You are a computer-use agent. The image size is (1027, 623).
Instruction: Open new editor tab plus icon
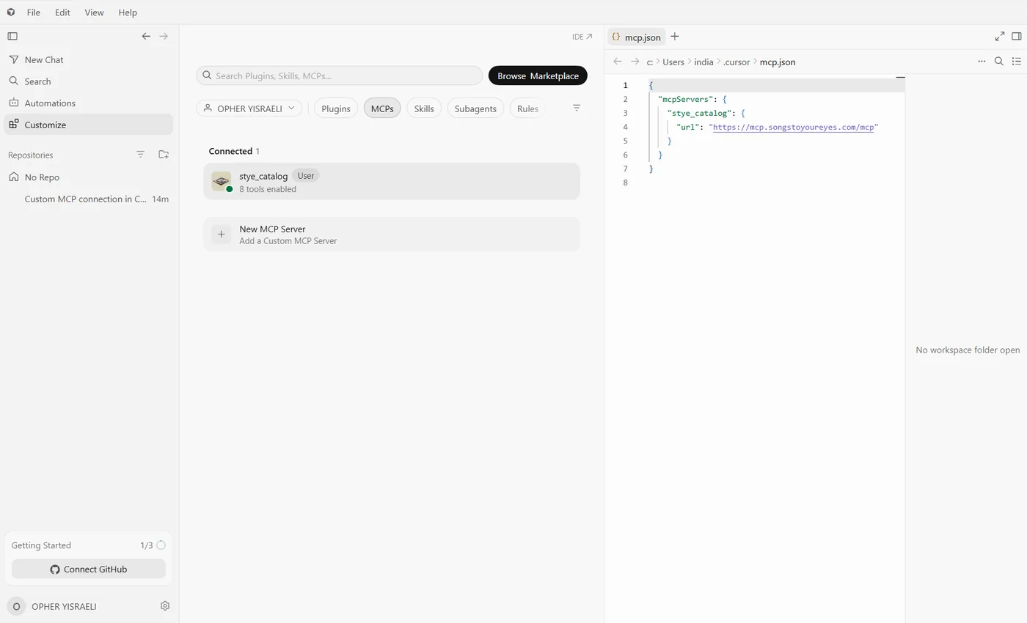[675, 36]
